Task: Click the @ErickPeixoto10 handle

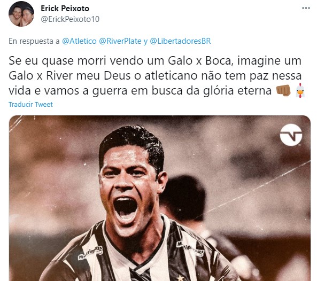Action: (x=70, y=19)
